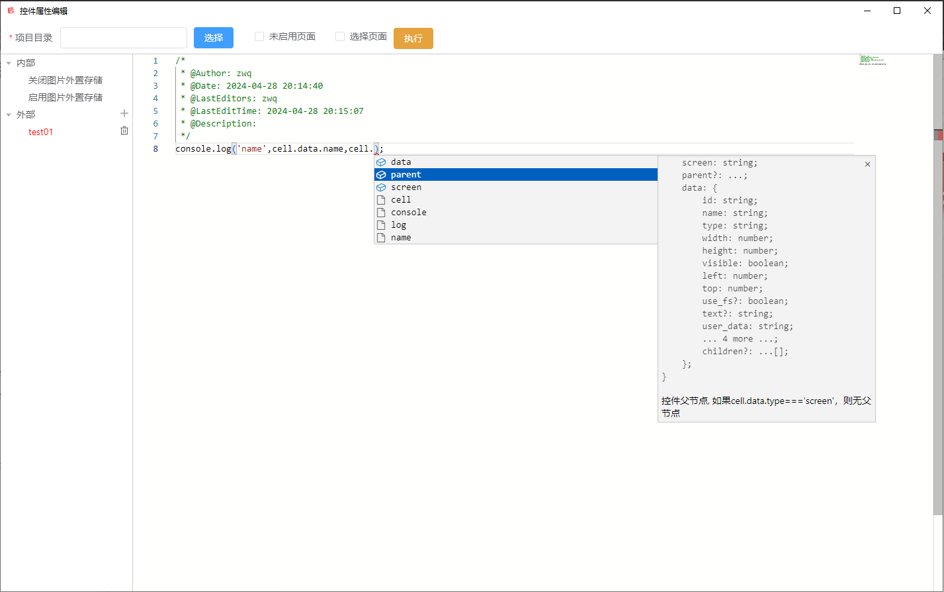Choose the log autocomplete entry

pyautogui.click(x=516, y=225)
